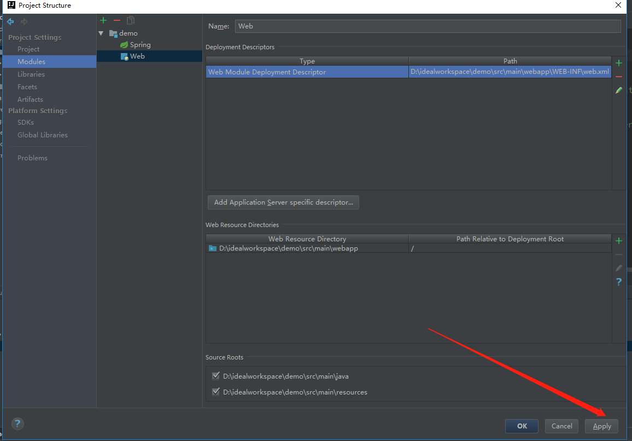
Task: Open Project settings section
Action: (28, 49)
